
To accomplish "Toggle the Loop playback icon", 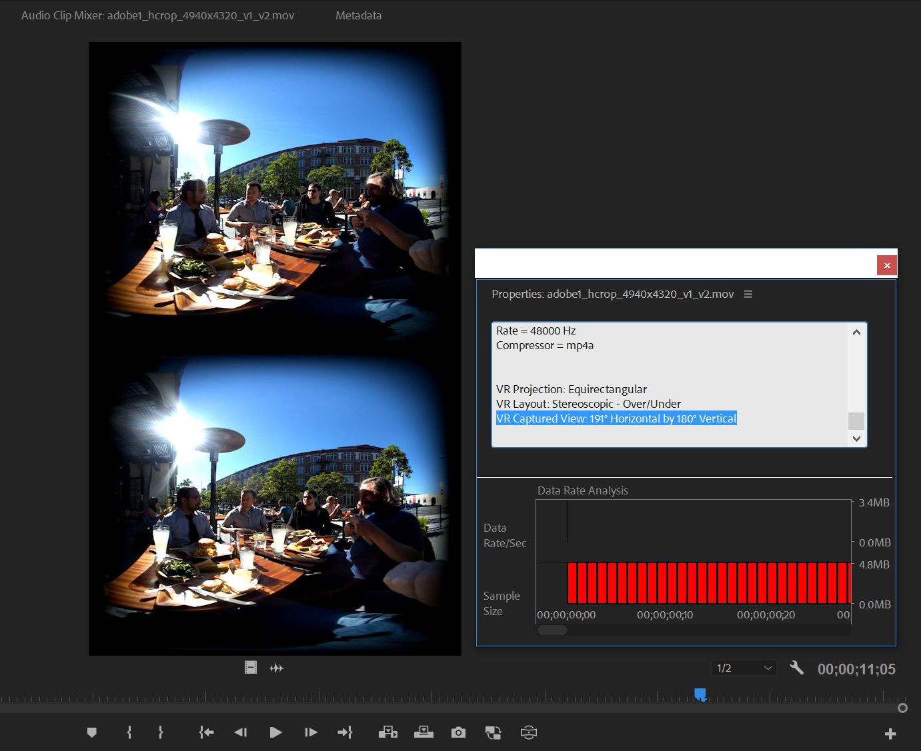I will pos(493,732).
